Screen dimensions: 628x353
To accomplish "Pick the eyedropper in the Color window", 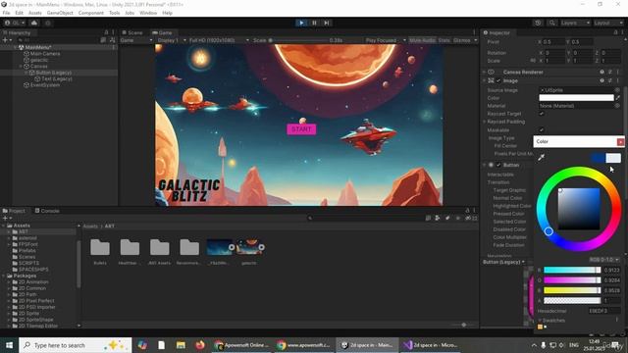I will coord(542,158).
